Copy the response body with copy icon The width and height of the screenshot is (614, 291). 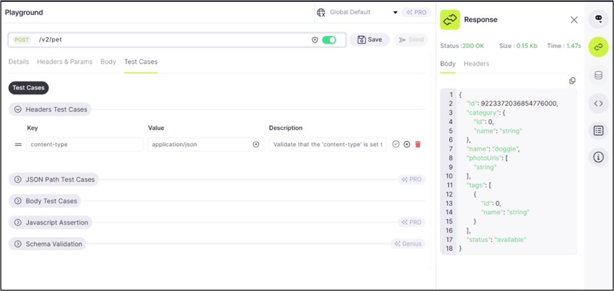tap(572, 81)
